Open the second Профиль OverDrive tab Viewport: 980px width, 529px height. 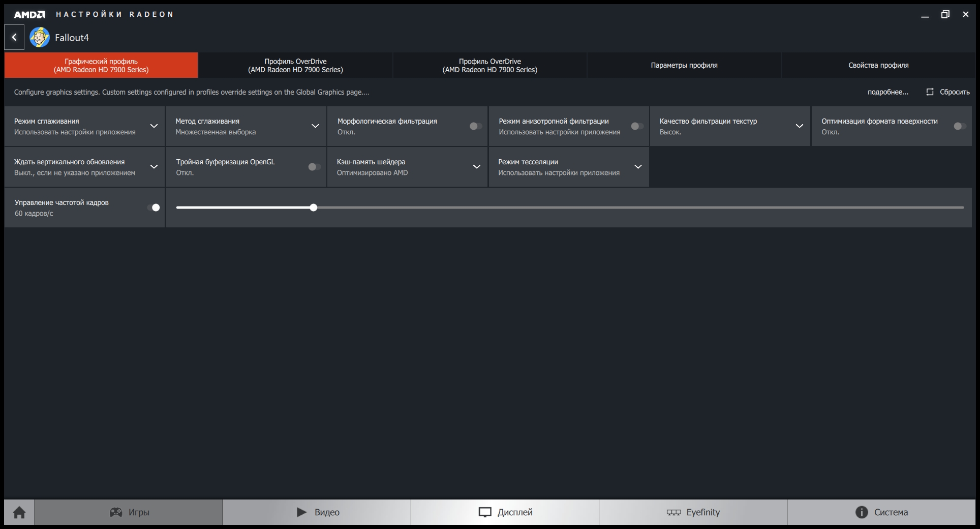coord(490,65)
